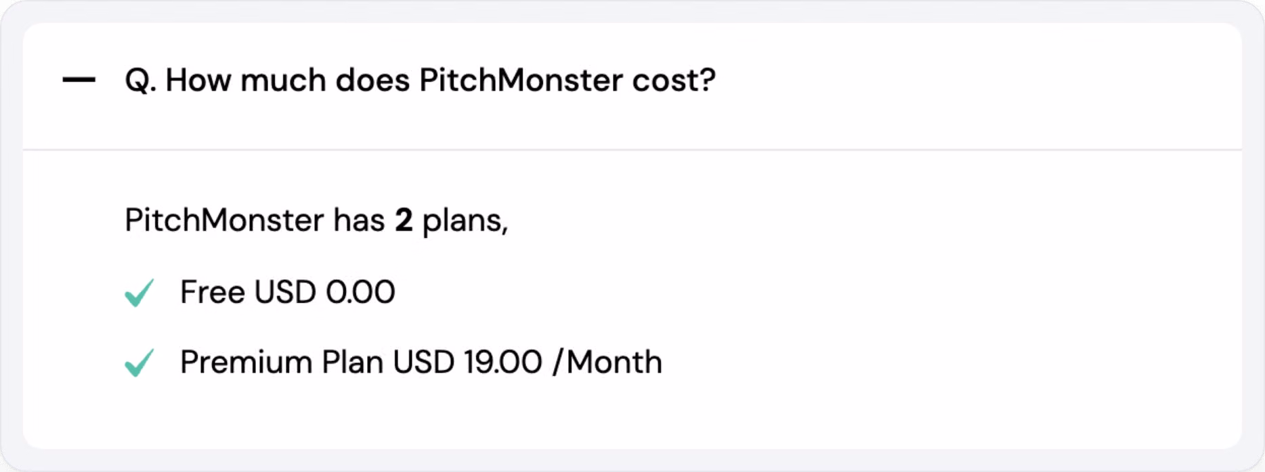1265x472 pixels.
Task: Click the bold number 2 in the sentence
Action: coord(404,220)
